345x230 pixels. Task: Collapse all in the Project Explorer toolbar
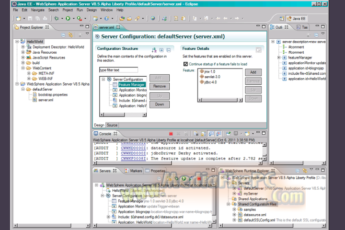point(63,35)
